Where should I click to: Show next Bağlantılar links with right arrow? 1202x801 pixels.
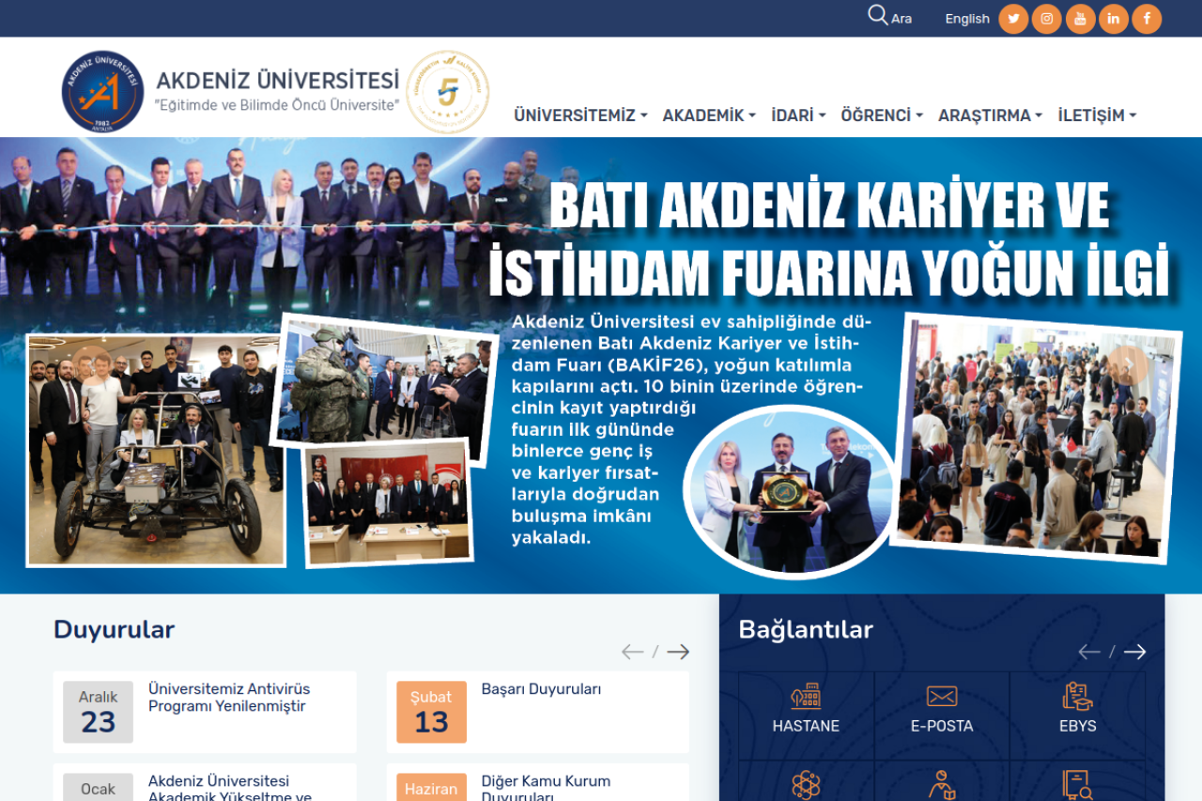[1134, 652]
